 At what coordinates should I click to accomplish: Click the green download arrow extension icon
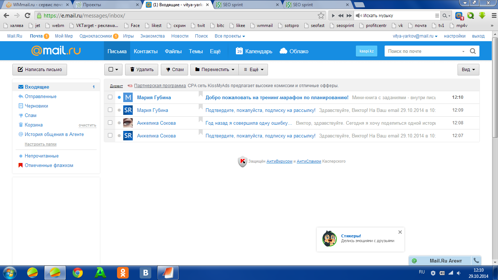tap(482, 16)
